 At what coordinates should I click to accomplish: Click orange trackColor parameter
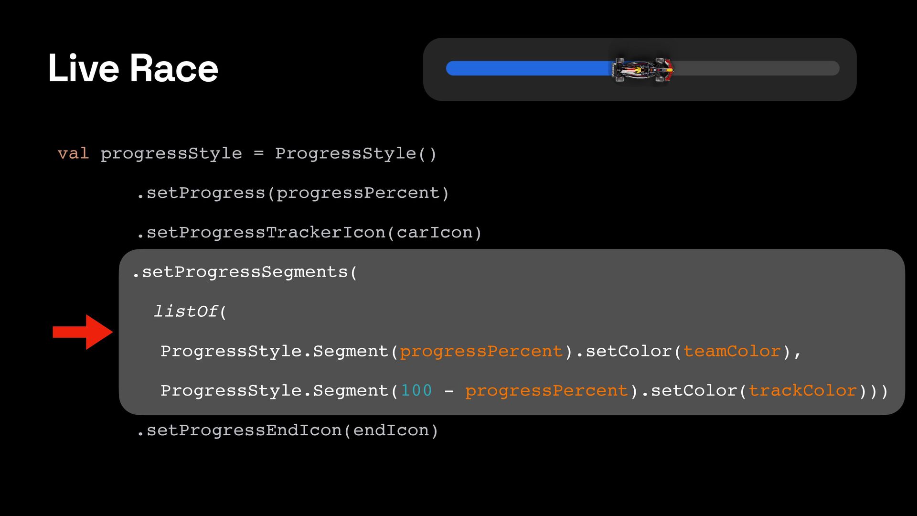(x=802, y=391)
